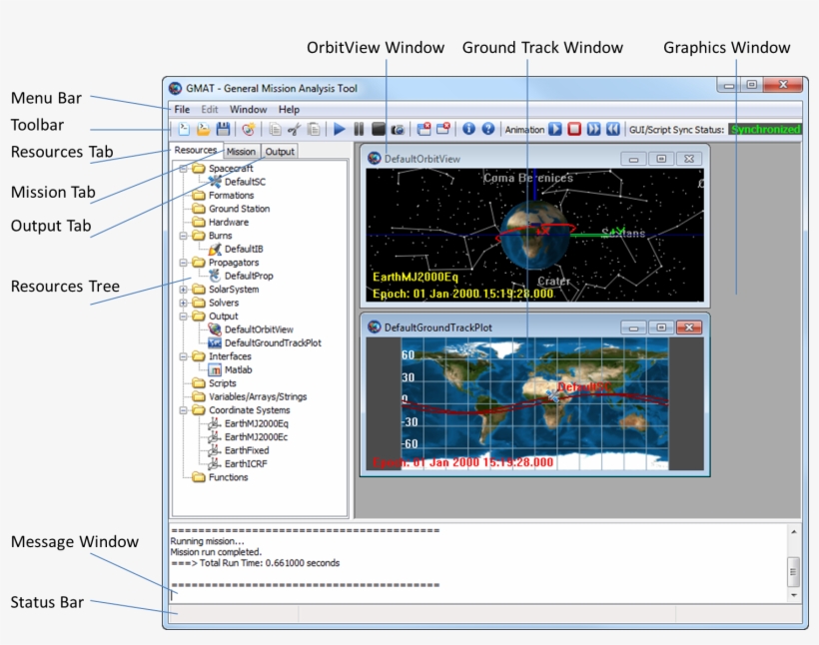Click the Open folder toolbar icon

point(203,129)
